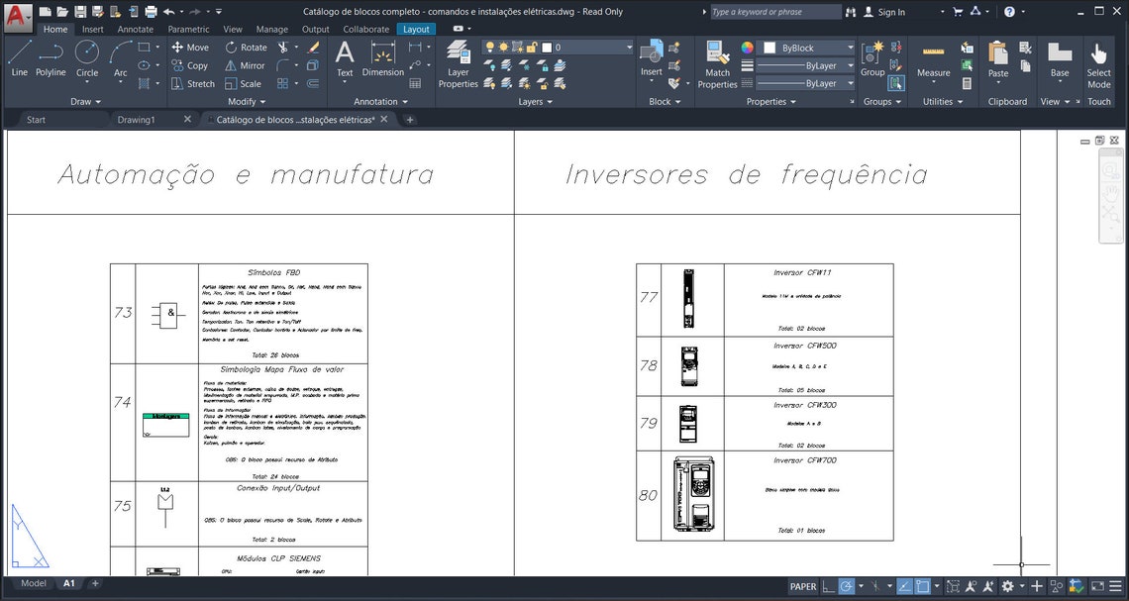Select the Polyline tool
Image resolution: width=1129 pixels, height=601 pixels.
click(x=50, y=61)
